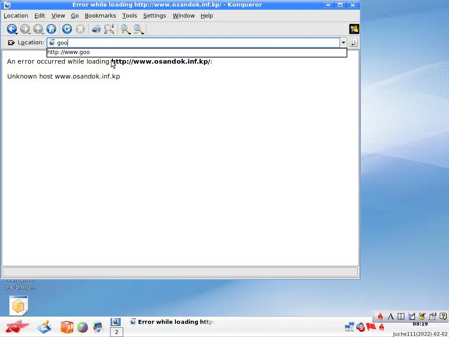Screen dimensions: 449x337
Task: Print the page via printer icon
Action: click(x=96, y=29)
